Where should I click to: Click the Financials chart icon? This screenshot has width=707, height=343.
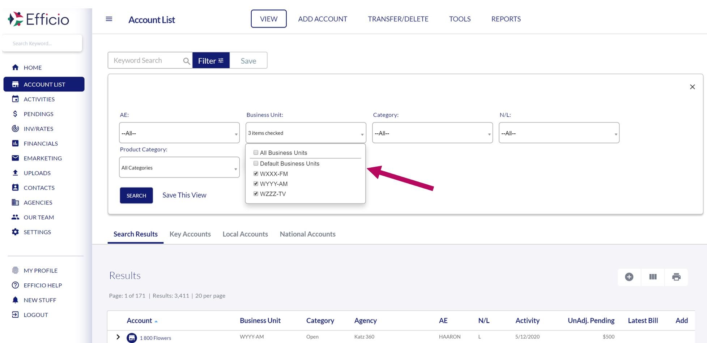tap(15, 143)
